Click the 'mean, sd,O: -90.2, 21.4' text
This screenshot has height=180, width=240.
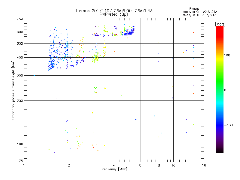click(200, 12)
